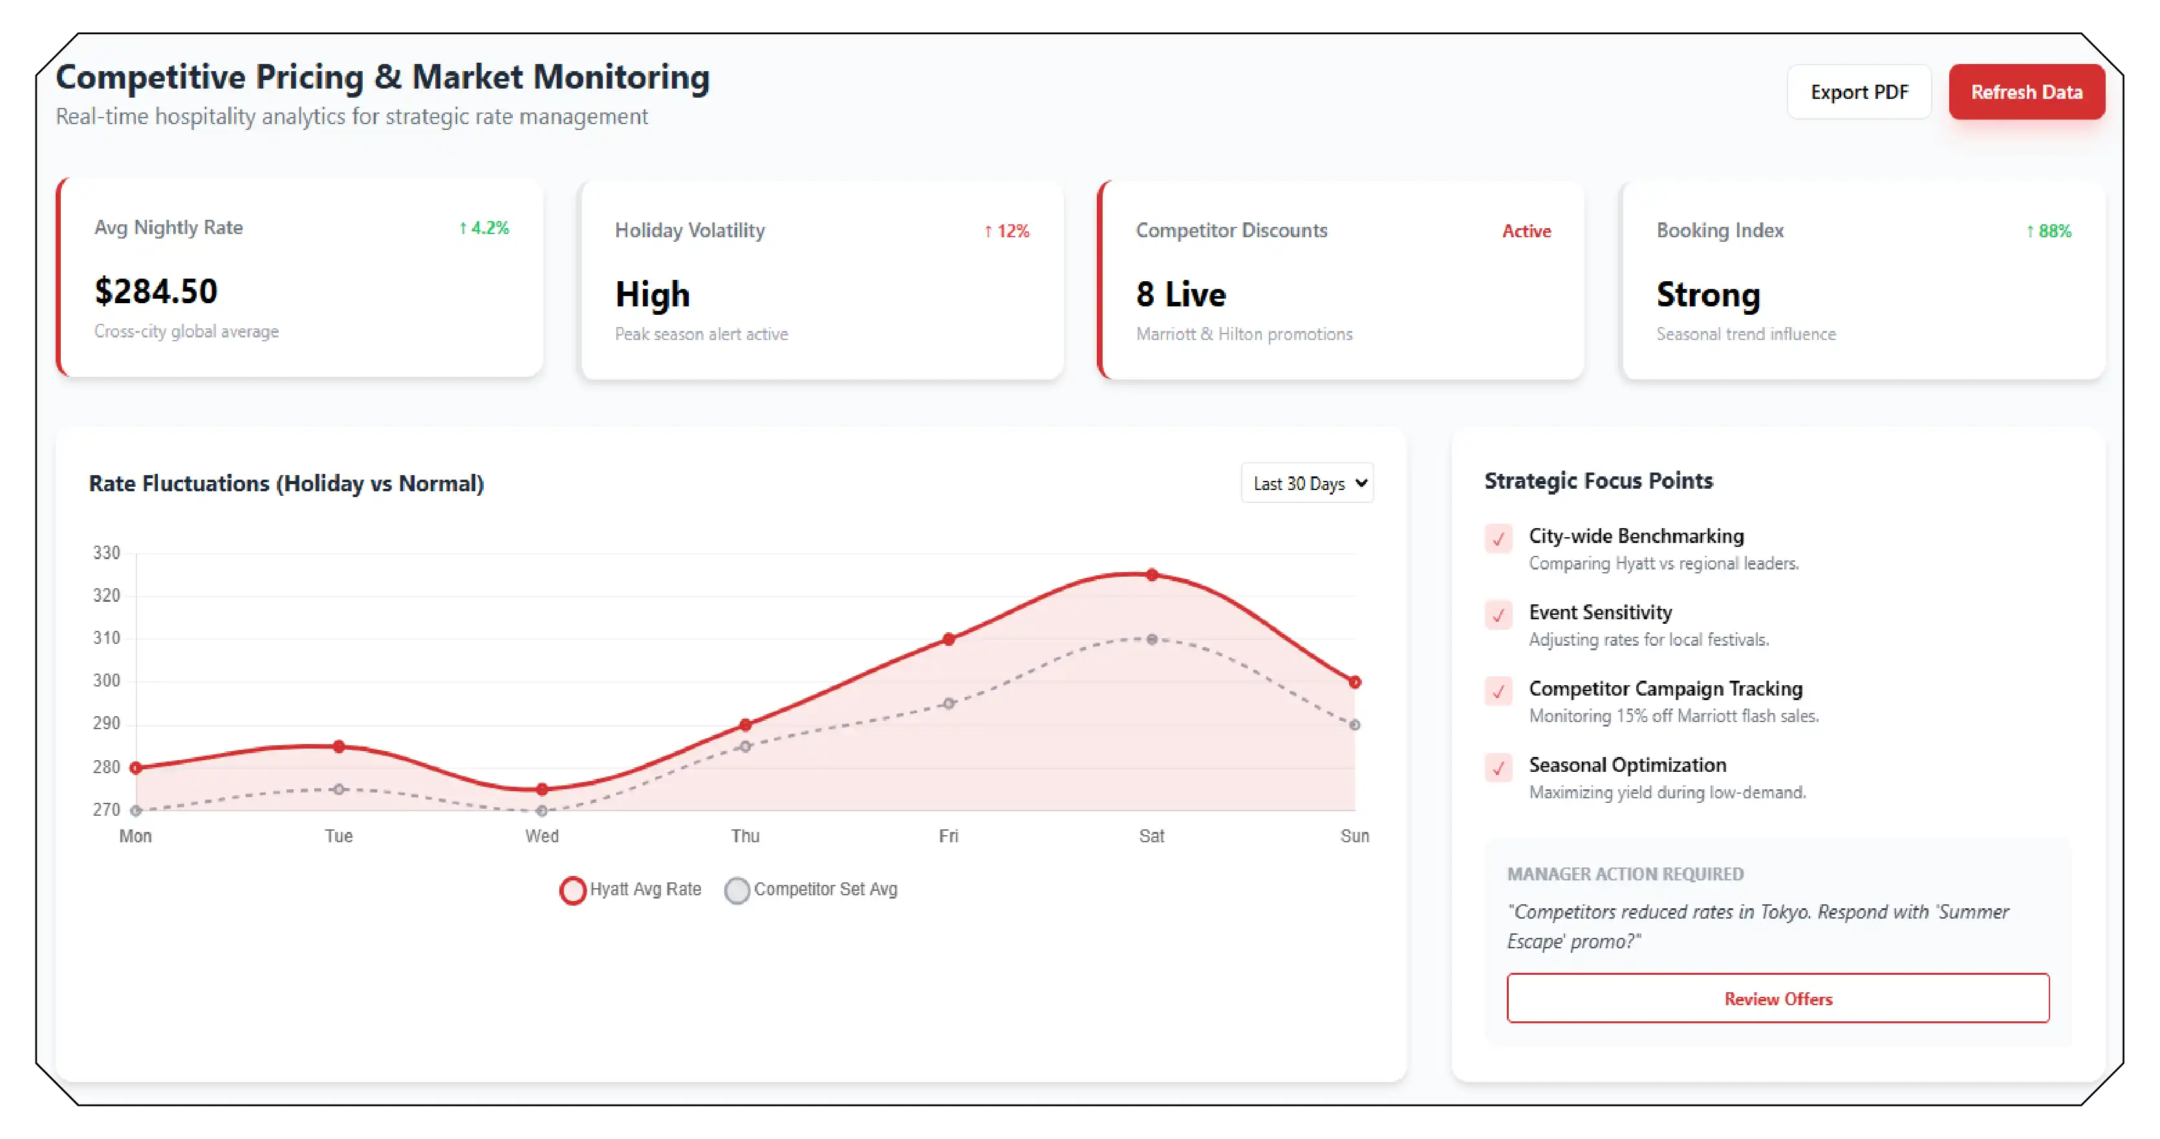The image size is (2160, 1139).
Task: Click the Export PDF button
Action: click(1859, 91)
